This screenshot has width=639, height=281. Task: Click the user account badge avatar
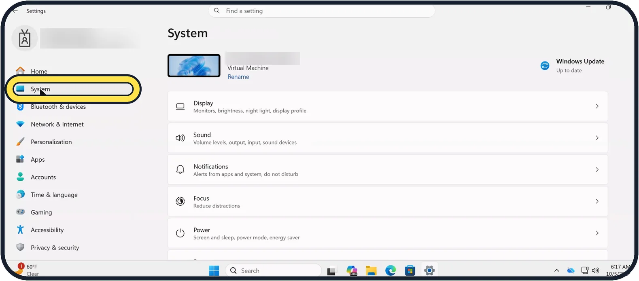click(25, 38)
